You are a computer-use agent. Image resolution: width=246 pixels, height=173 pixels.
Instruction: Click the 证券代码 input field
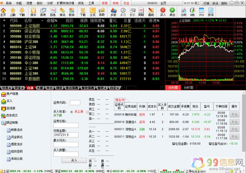pos(75,103)
